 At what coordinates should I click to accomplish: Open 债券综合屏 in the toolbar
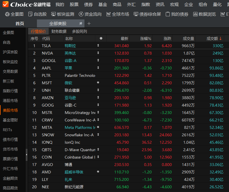[147, 14]
